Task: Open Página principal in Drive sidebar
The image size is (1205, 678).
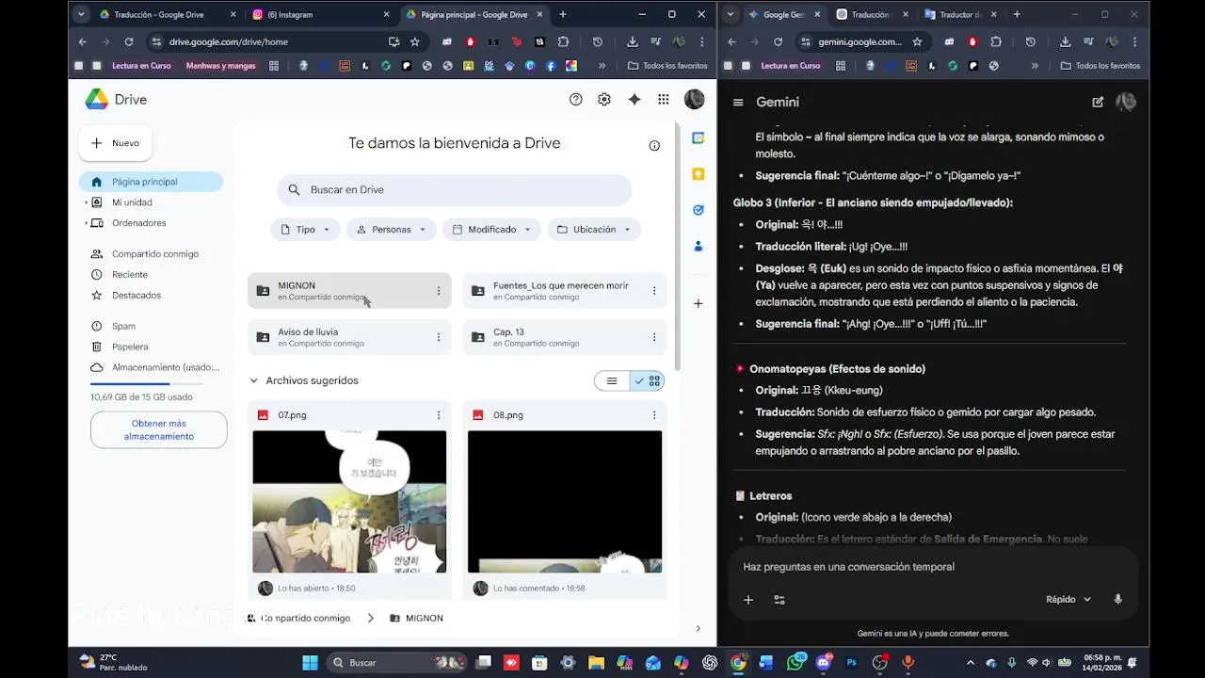Action: (x=151, y=182)
